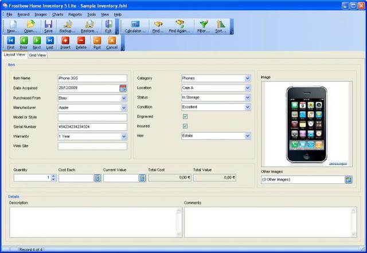Expand the Condition dropdown

click(x=248, y=107)
